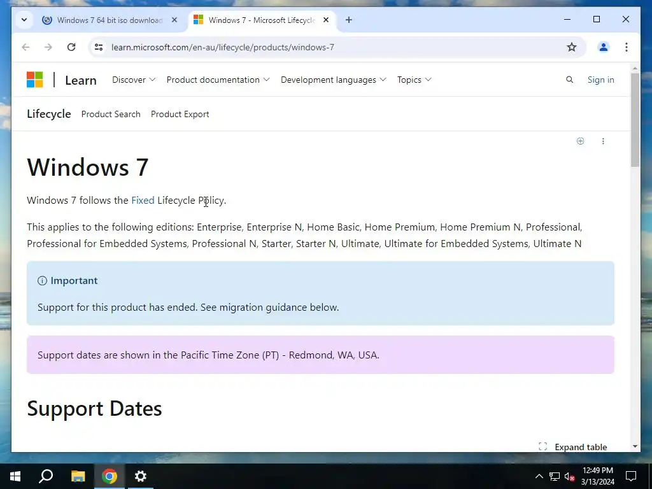Image resolution: width=652 pixels, height=489 pixels.
Task: Click the Chrome taskbar icon
Action: tap(110, 476)
